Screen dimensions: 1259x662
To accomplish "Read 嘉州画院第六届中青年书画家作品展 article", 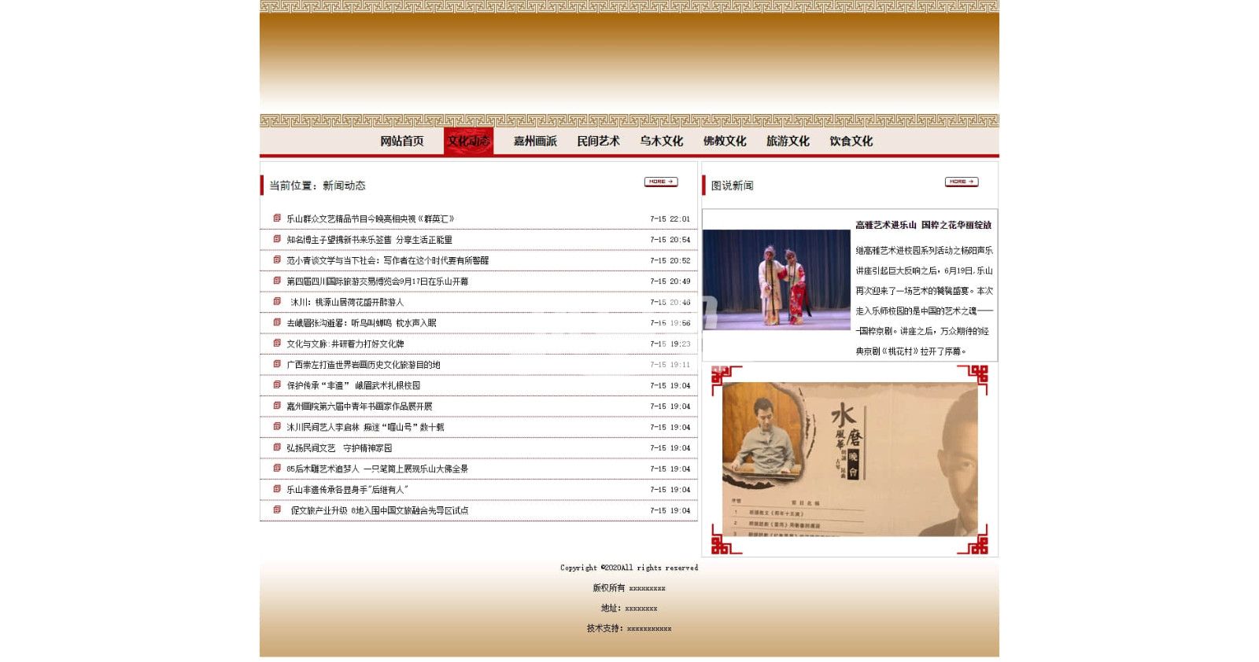I will 359,406.
